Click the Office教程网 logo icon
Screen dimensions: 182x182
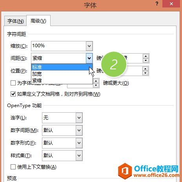[x=125, y=171]
